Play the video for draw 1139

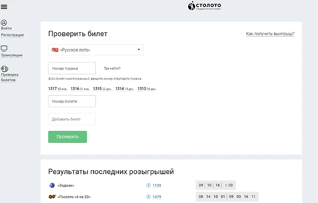click(149, 185)
